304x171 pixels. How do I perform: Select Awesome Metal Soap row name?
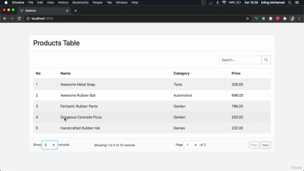pyautogui.click(x=78, y=85)
